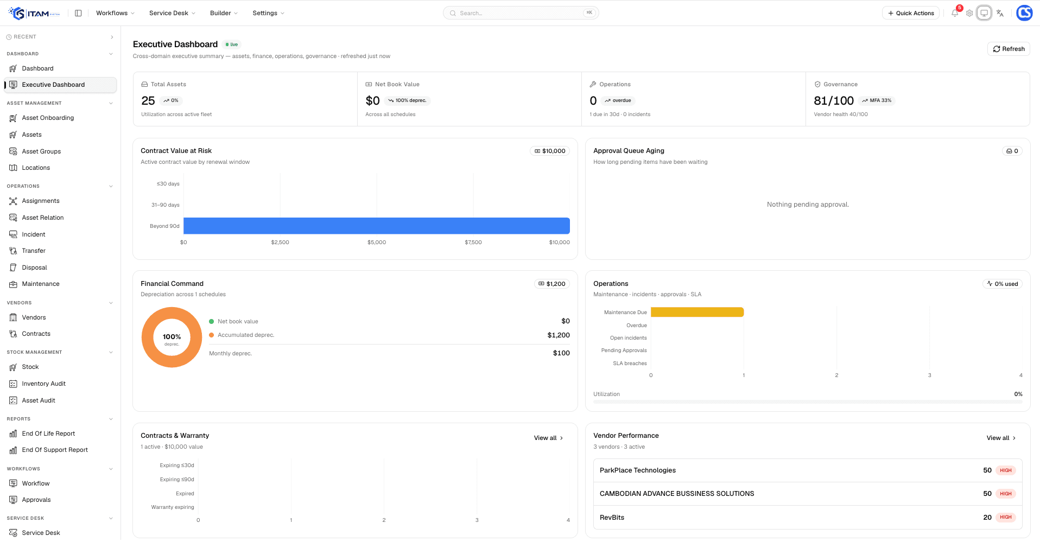The height and width of the screenshot is (542, 1040).
Task: Switch display theme monitor icon
Action: coord(984,13)
